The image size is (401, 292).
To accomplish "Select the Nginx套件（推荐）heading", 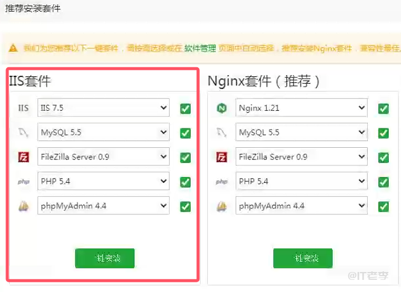I will (x=263, y=81).
